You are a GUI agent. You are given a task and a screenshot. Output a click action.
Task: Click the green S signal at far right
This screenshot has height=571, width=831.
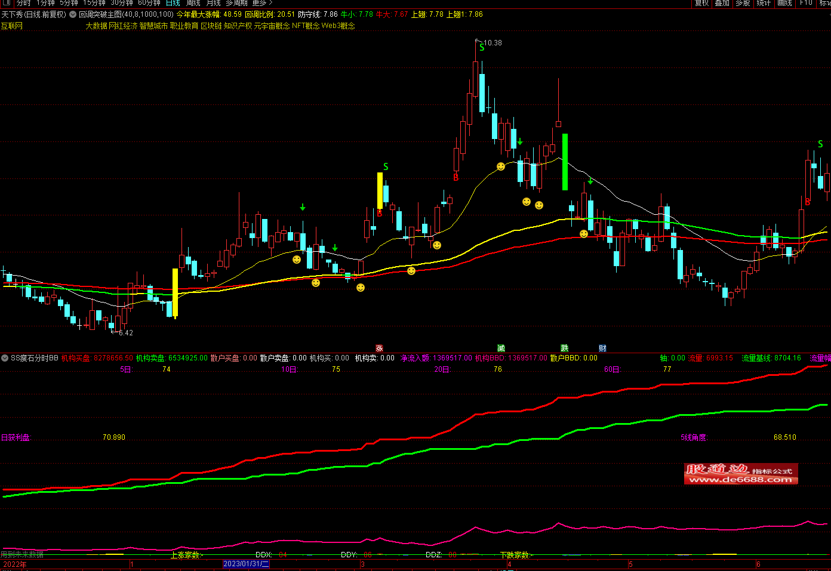coord(820,144)
